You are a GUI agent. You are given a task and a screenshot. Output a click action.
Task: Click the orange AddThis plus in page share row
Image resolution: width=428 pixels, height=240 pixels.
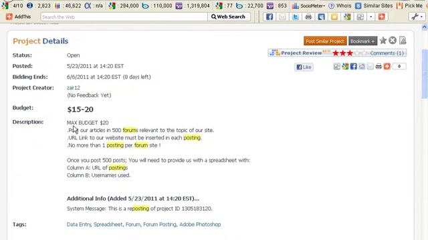click(x=387, y=67)
